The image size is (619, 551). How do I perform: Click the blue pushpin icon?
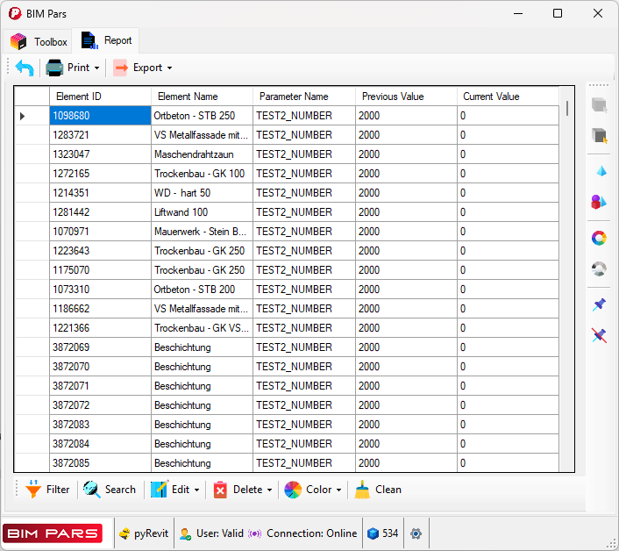(x=600, y=304)
